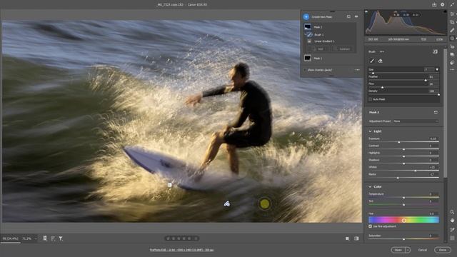
Task: Select the Brush 1 mask component
Action: (319, 35)
